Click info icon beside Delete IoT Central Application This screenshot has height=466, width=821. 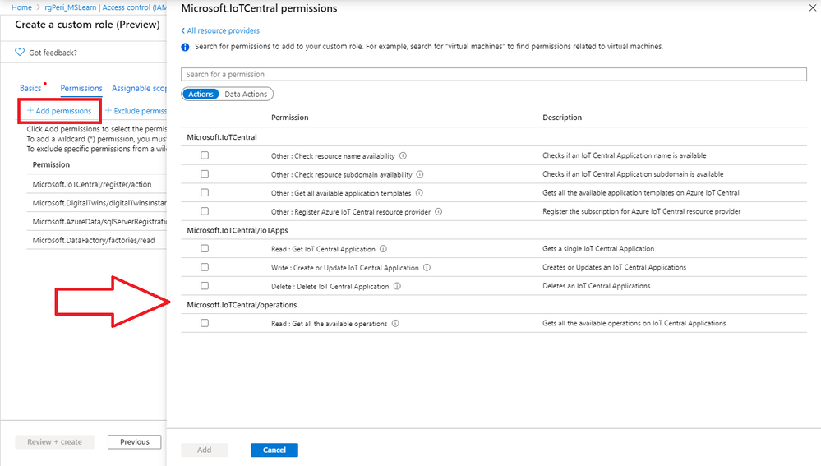pos(397,286)
